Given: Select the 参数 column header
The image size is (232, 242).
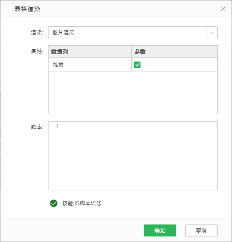Looking at the screenshot, I should pos(174,52).
